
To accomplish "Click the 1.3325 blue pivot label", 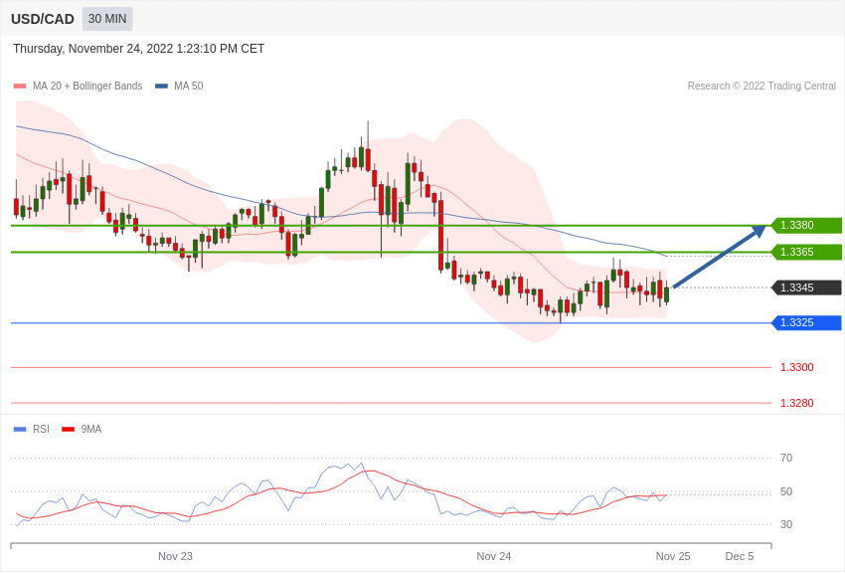I will 807,323.
